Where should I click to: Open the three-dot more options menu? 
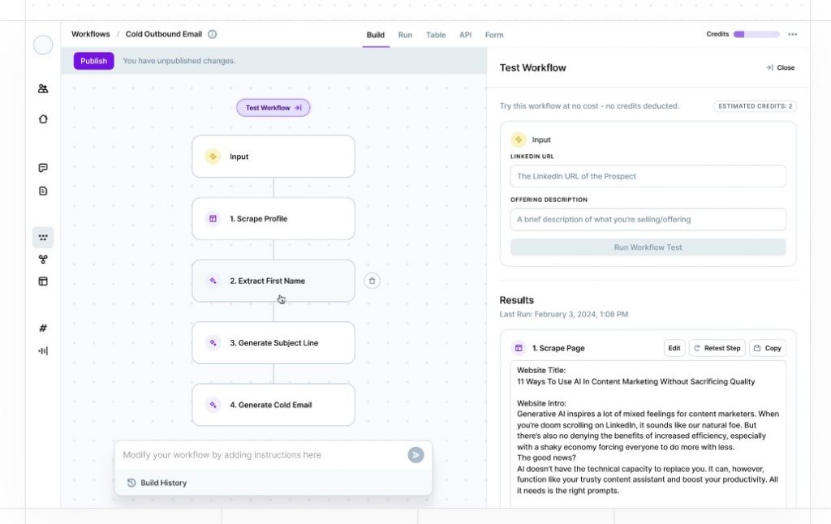(792, 35)
